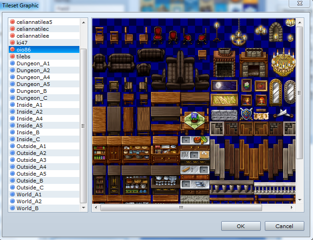Click the red icon beside celiannatilea5
The width and height of the screenshot is (313, 240).
click(x=12, y=22)
